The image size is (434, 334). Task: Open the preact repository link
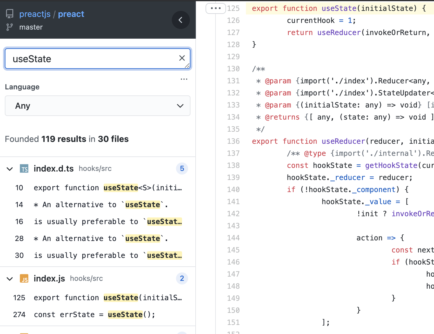pyautogui.click(x=71, y=14)
